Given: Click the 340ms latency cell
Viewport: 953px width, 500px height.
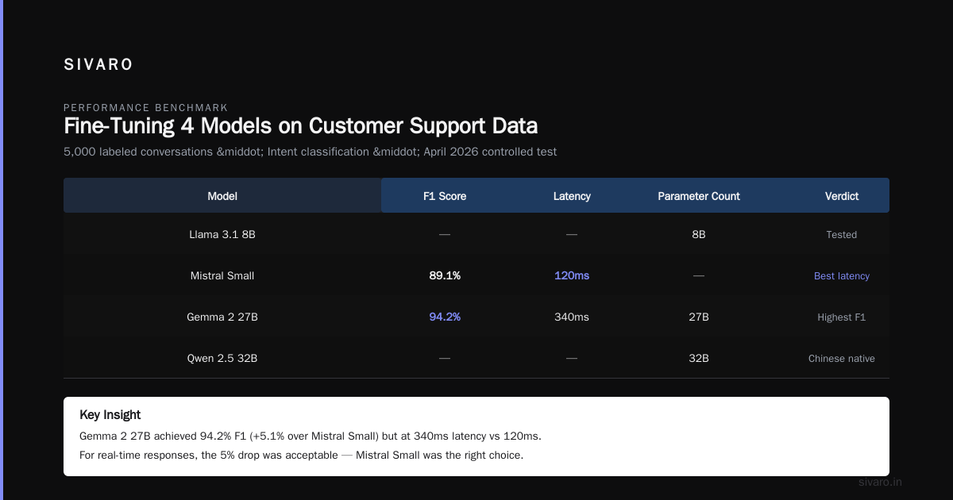Looking at the screenshot, I should coord(572,317).
